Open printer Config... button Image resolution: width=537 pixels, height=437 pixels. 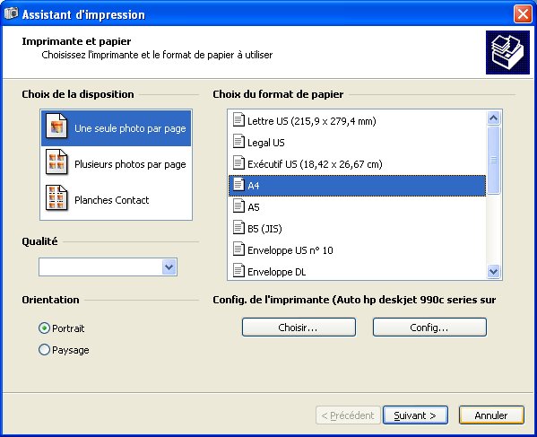click(429, 328)
